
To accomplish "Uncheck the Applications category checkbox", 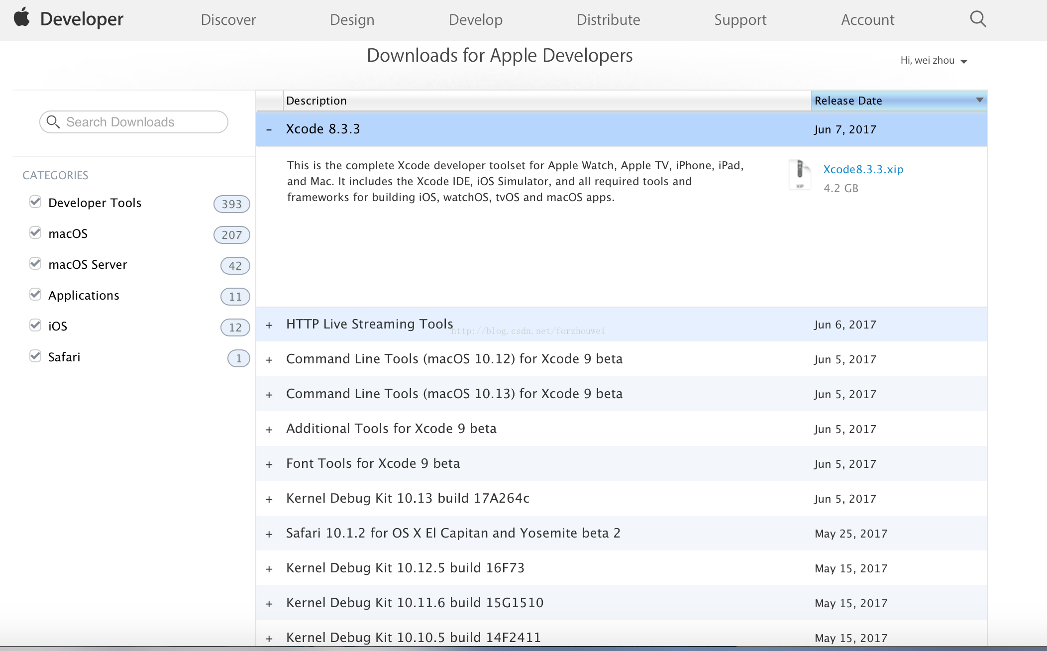I will click(x=35, y=294).
